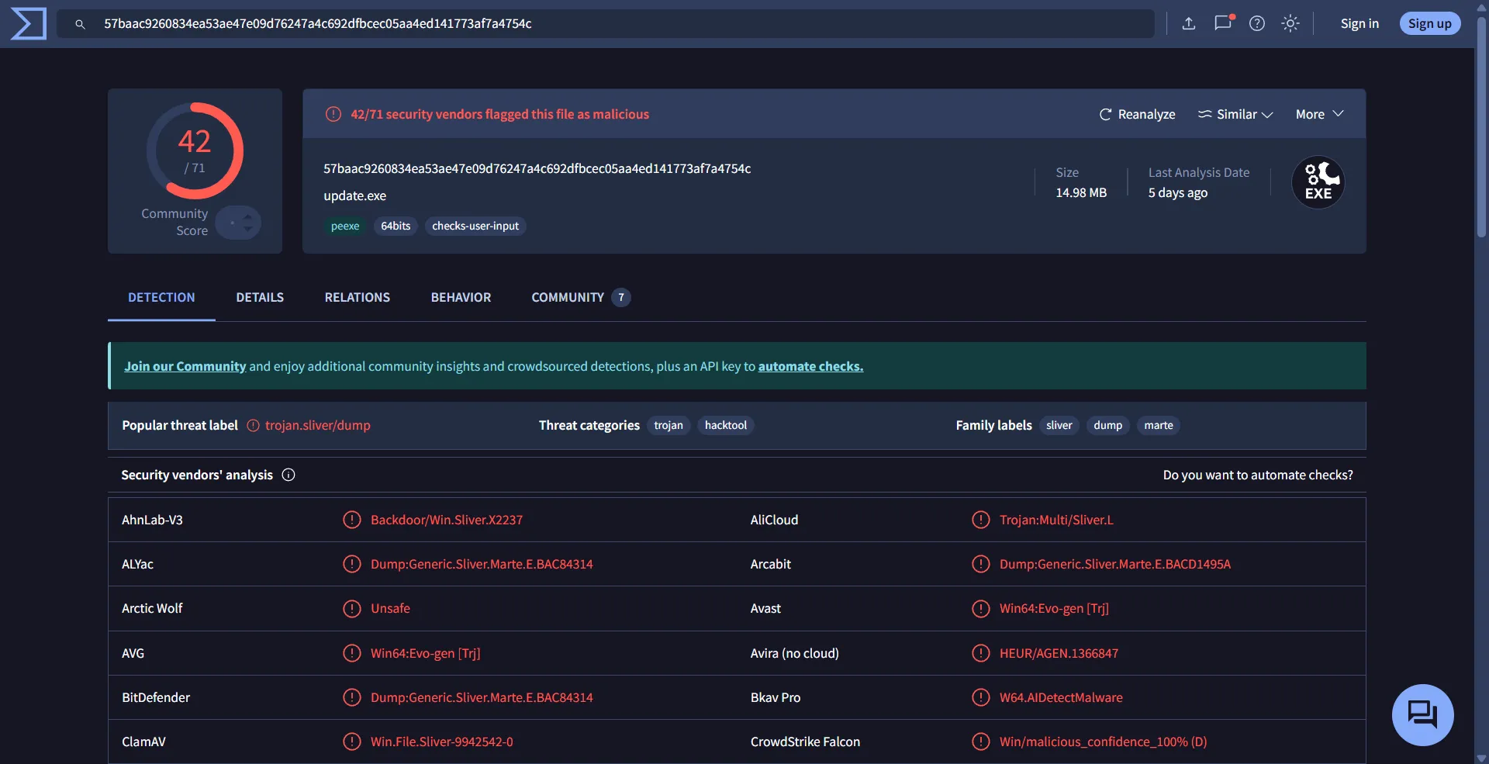
Task: Click the search magnifier icon
Action: click(x=80, y=24)
